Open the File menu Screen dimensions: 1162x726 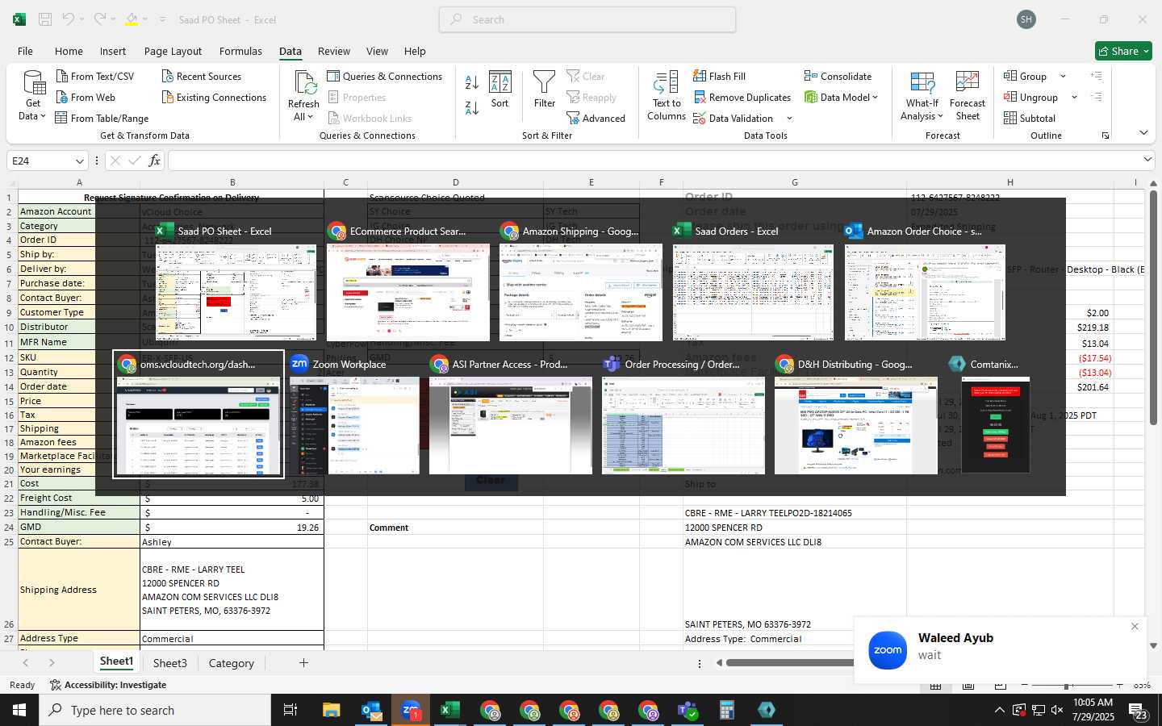(x=25, y=51)
